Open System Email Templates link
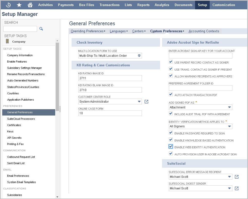This screenshot has width=248, height=199. (21, 182)
